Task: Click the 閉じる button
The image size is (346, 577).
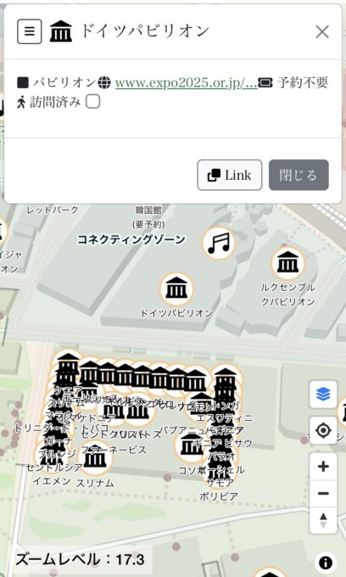Action: 299,175
